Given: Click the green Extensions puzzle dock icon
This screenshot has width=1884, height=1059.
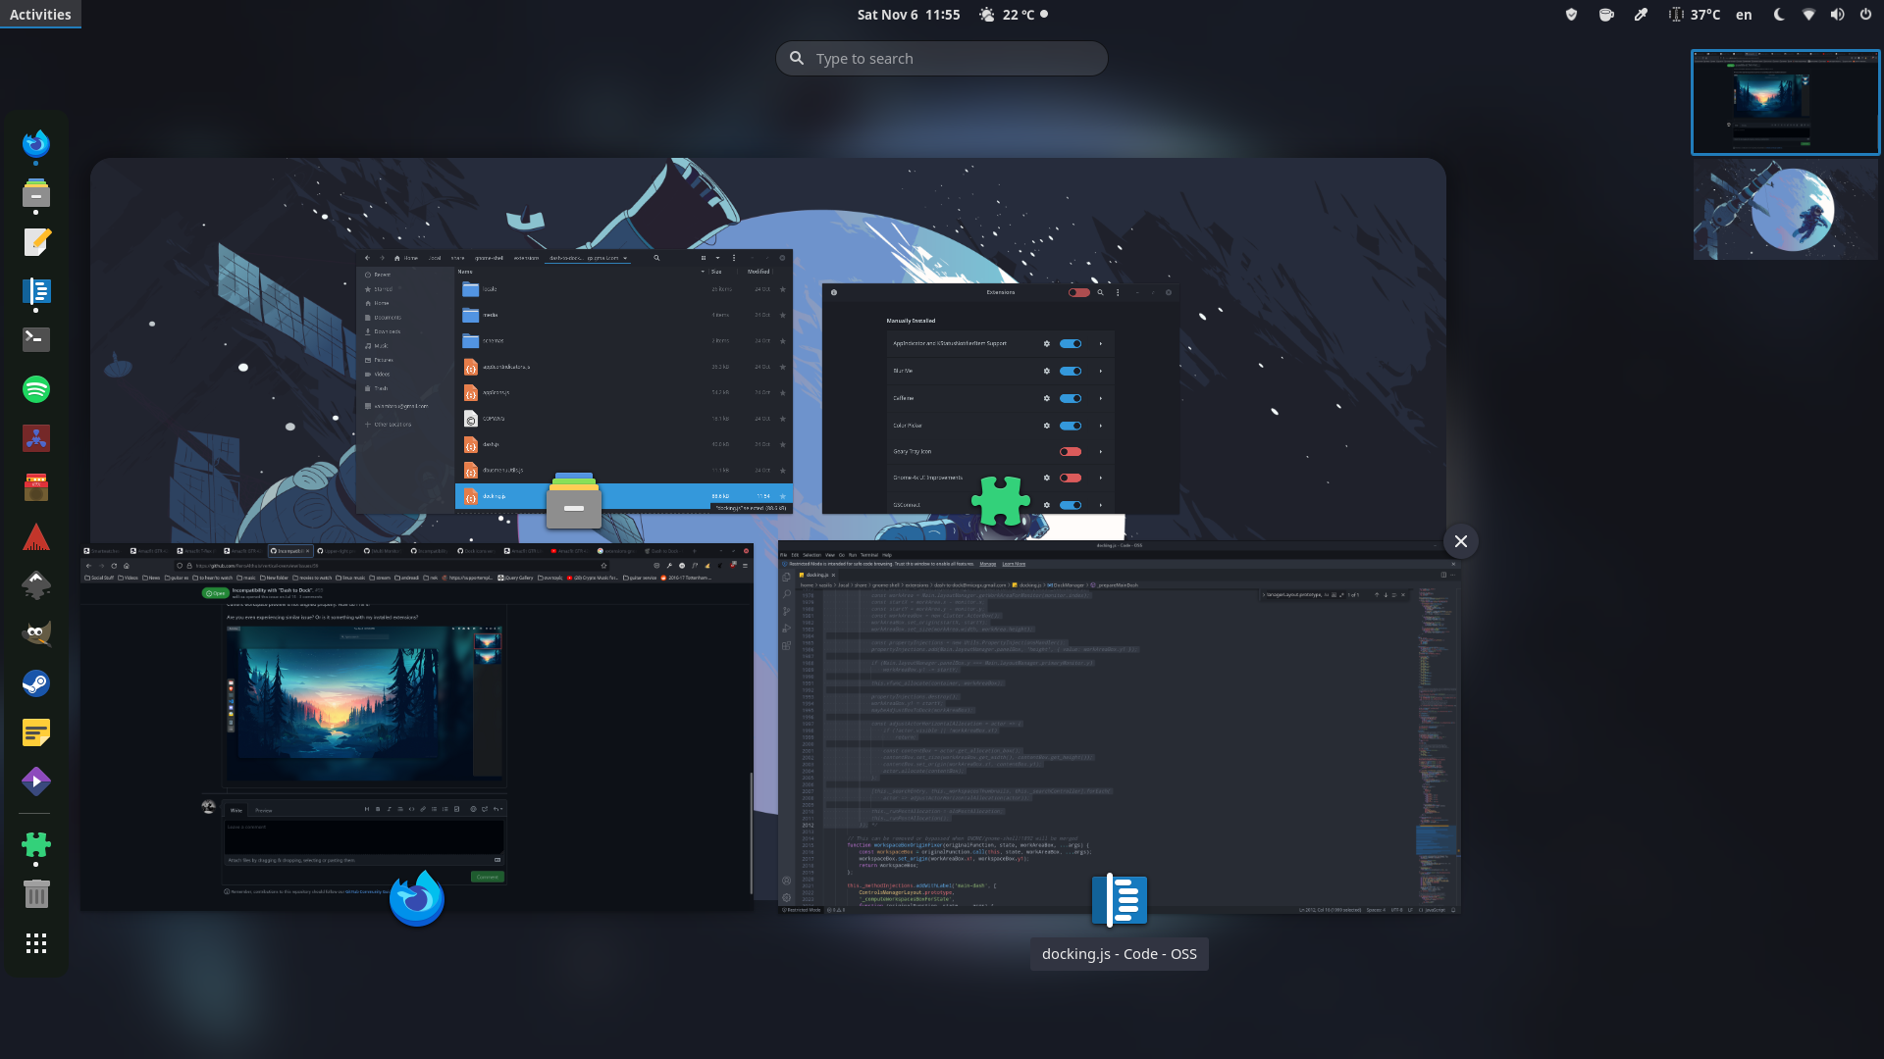Looking at the screenshot, I should (x=36, y=844).
